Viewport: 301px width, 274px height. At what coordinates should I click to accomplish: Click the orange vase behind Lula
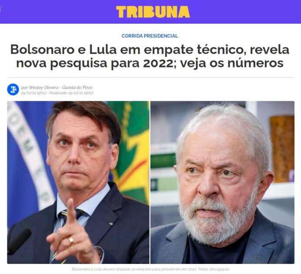pyautogui.click(x=282, y=149)
